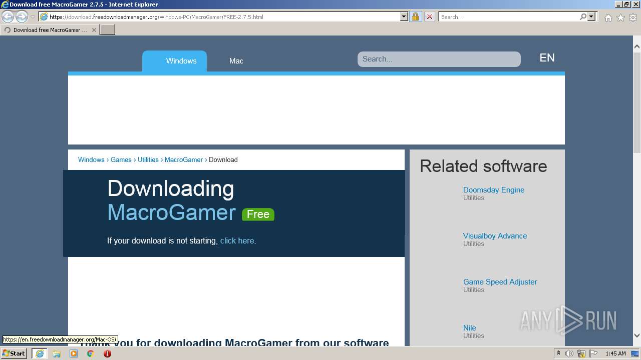Open the recent pages dropdown arrow
The image size is (641, 360).
(x=33, y=17)
